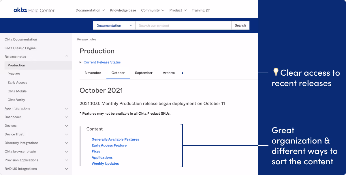Switch to the November tab
Screen dimensions: 346x175
pos(93,73)
